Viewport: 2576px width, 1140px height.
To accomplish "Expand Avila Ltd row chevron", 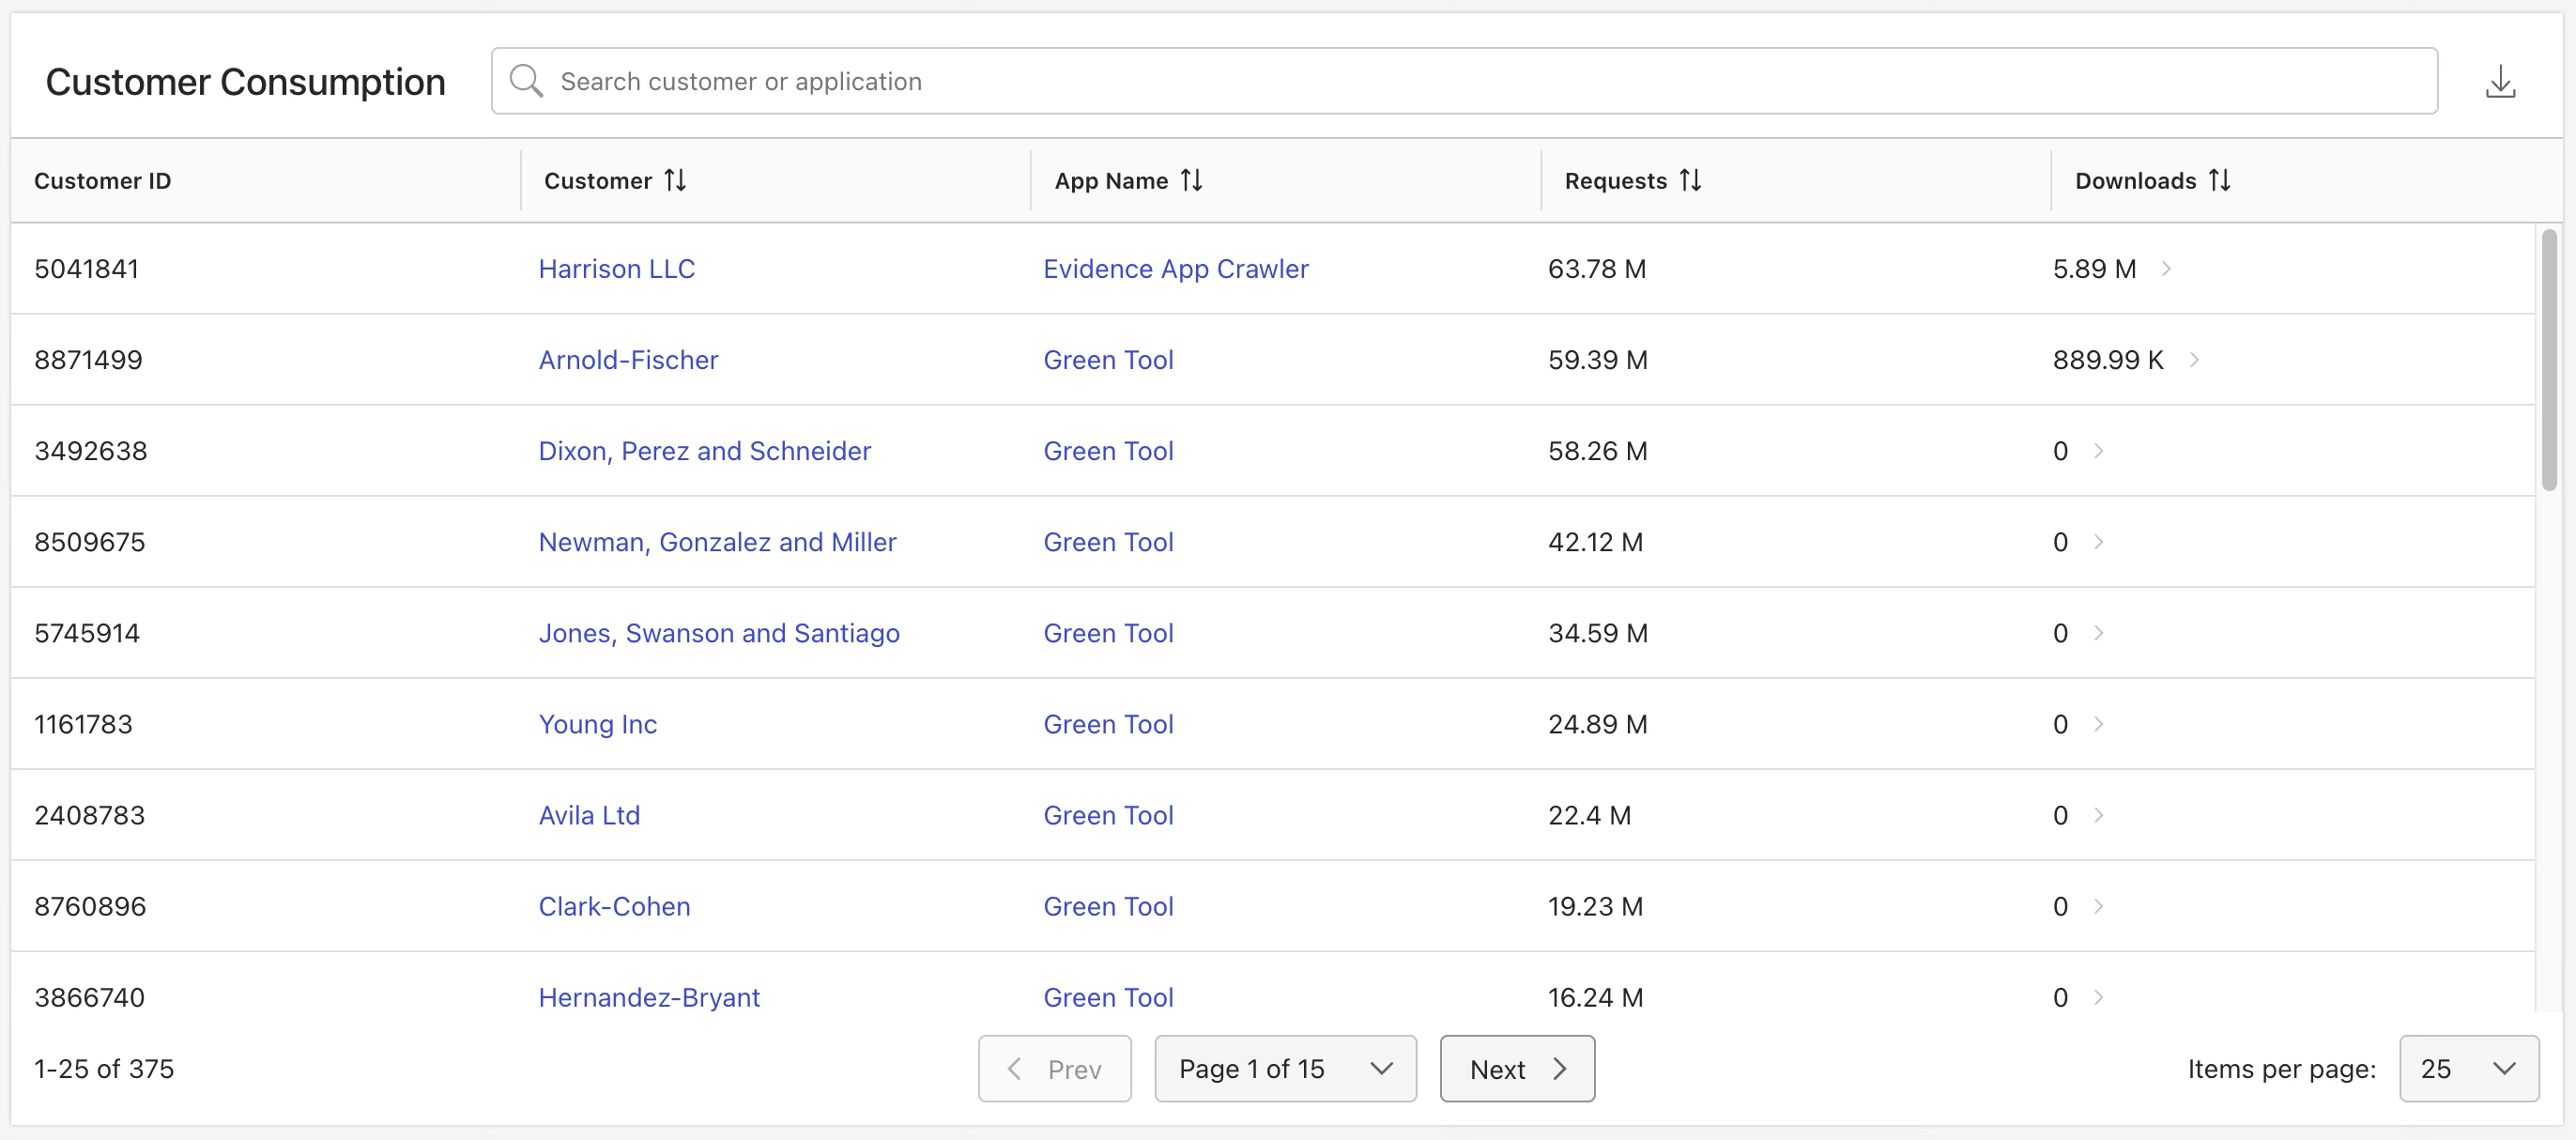I will coord(2098,814).
